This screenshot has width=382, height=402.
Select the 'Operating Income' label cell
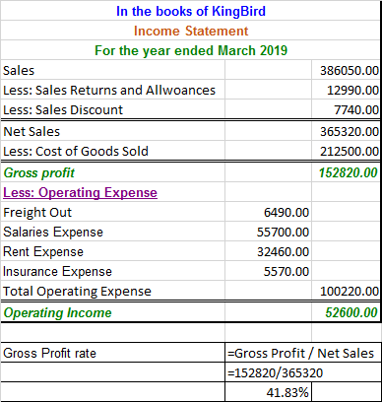(x=113, y=312)
